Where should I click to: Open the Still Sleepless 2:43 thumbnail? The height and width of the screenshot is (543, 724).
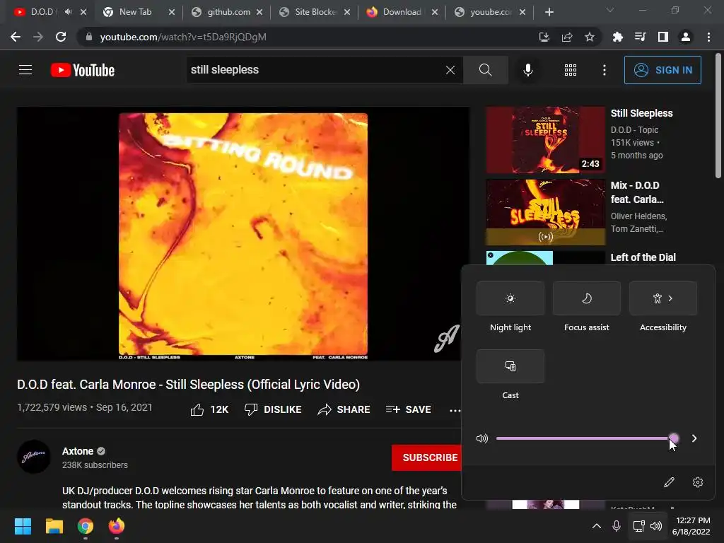[545, 140]
